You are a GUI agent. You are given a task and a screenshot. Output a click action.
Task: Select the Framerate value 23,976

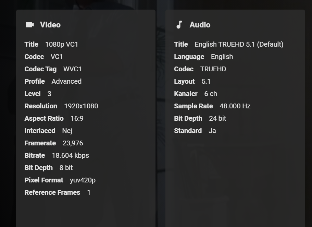[x=73, y=143]
